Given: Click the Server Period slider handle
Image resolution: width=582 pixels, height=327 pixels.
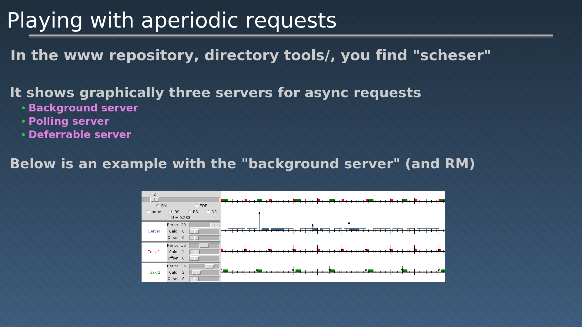Looking at the screenshot, I should pyautogui.click(x=215, y=225).
